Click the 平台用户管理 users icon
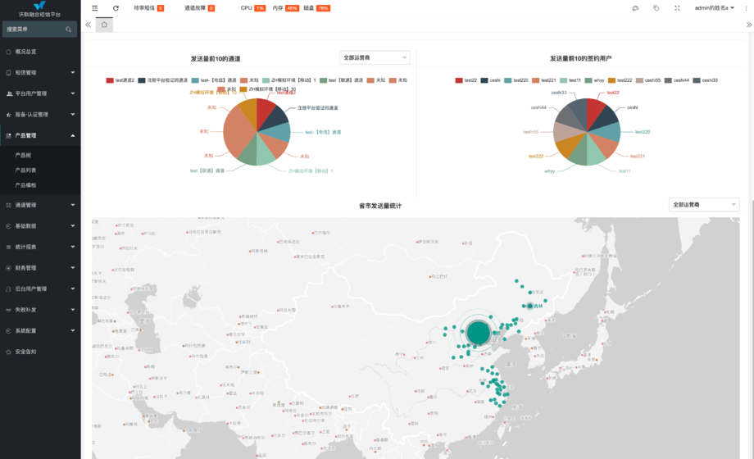This screenshot has width=754, height=459. point(9,93)
